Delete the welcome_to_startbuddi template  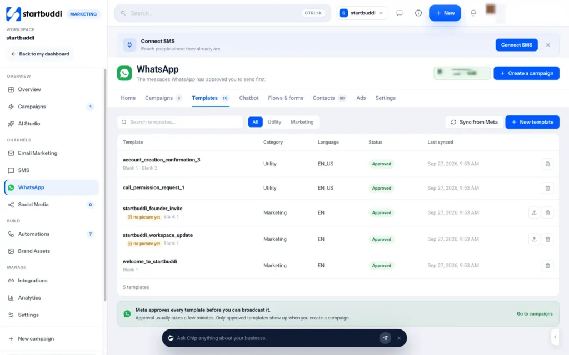click(x=547, y=266)
